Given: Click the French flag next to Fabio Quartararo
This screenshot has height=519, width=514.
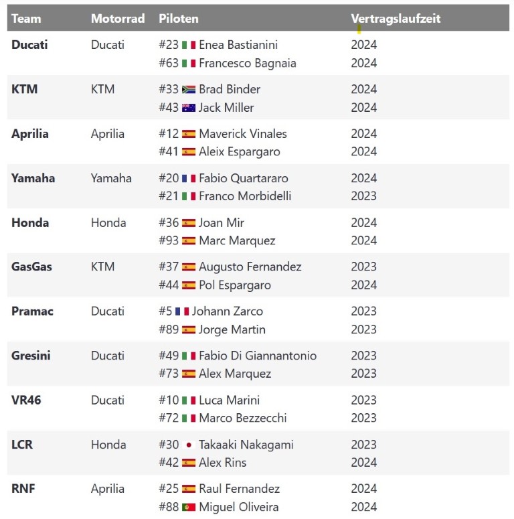Looking at the screenshot, I should pyautogui.click(x=189, y=178).
